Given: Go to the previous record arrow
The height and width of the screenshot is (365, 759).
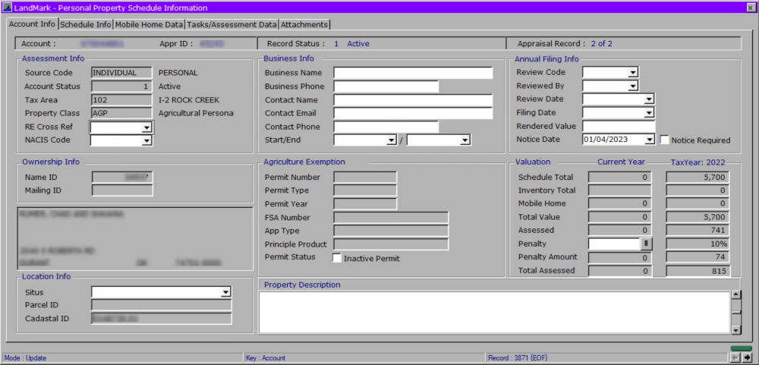Looking at the screenshot, I should pos(734,357).
